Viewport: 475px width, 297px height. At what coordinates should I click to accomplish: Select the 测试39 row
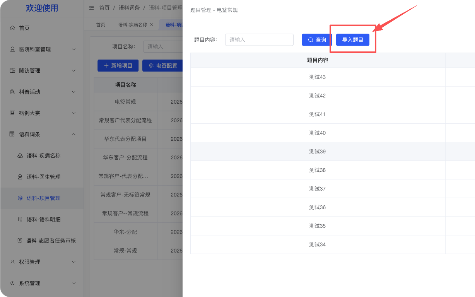pos(333,152)
